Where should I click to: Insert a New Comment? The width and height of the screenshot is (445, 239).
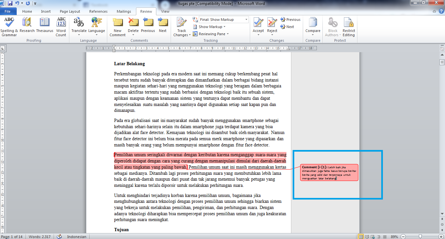(x=117, y=26)
